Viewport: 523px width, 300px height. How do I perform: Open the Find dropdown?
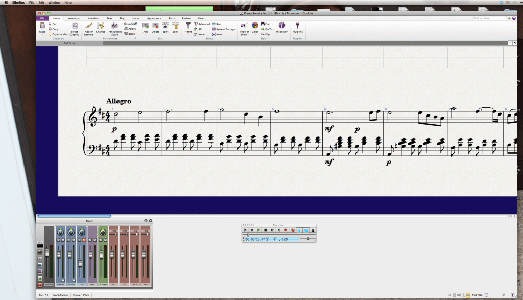(272, 24)
